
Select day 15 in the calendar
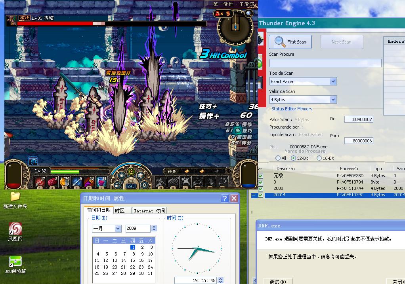pyautogui.click(x=132, y=260)
